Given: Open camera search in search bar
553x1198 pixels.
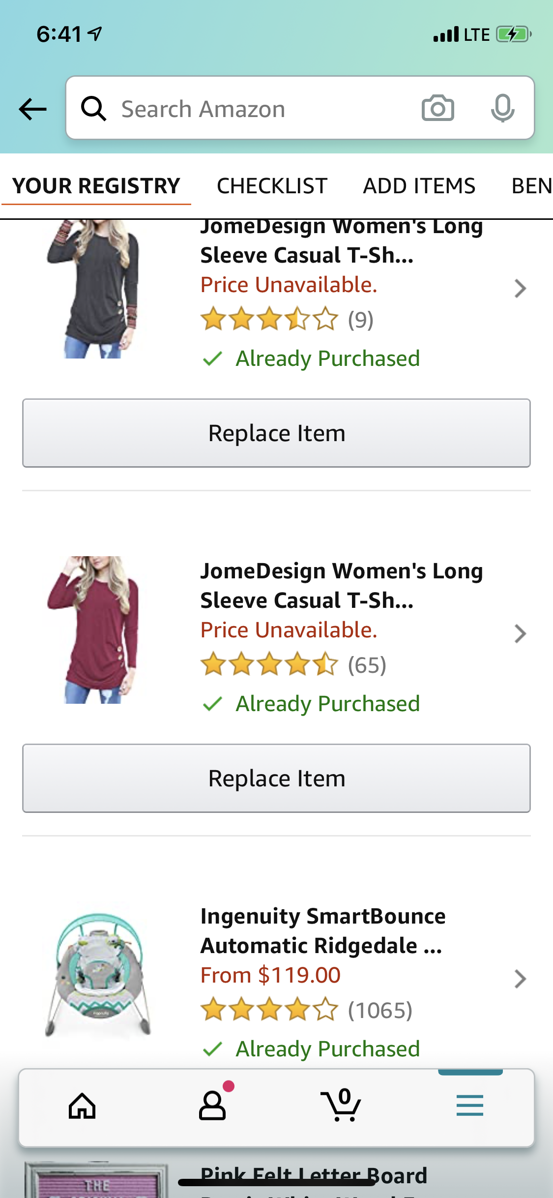Looking at the screenshot, I should point(437,108).
